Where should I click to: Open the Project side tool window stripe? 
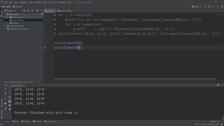tap(2, 13)
